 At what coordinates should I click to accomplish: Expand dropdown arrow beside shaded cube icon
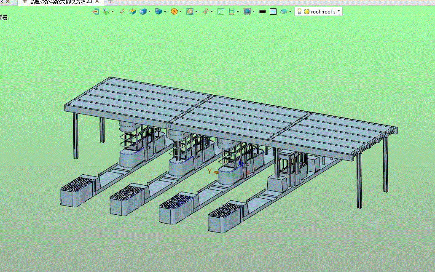tap(150, 12)
